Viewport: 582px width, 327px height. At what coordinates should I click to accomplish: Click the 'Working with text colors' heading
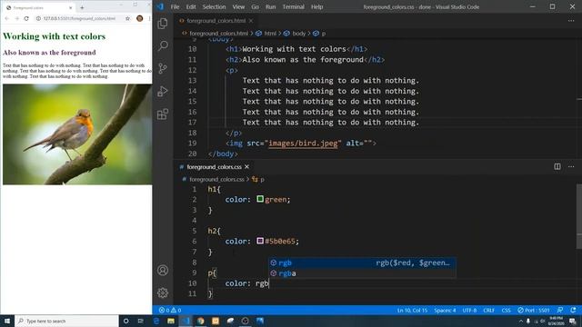[55, 36]
